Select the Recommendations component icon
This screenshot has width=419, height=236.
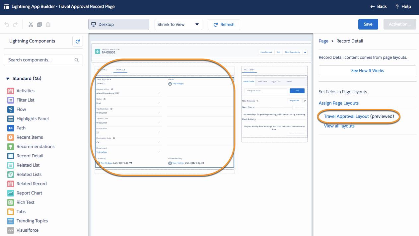[11, 146]
